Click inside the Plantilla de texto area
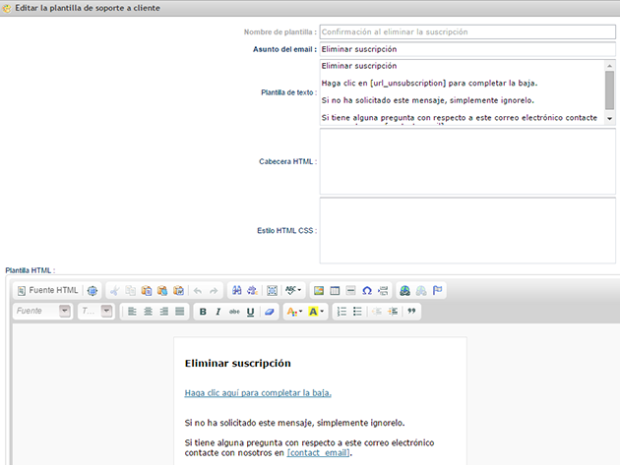Viewport: 620px width, 465px height. click(x=462, y=92)
